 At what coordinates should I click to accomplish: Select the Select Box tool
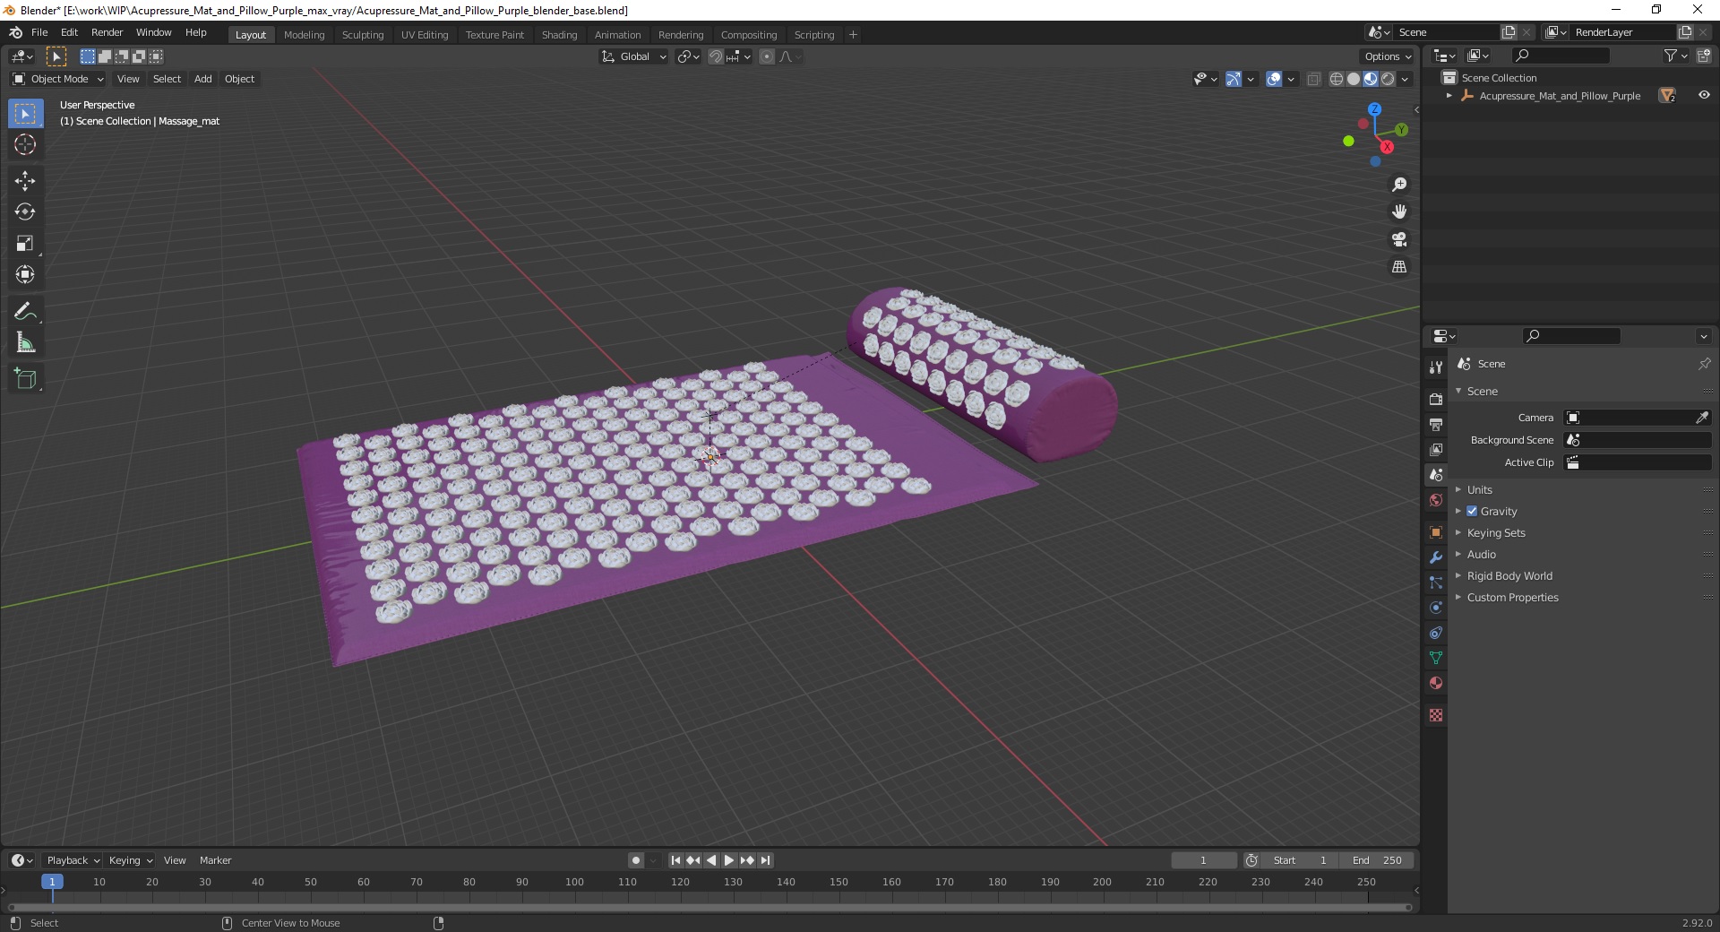(x=25, y=114)
